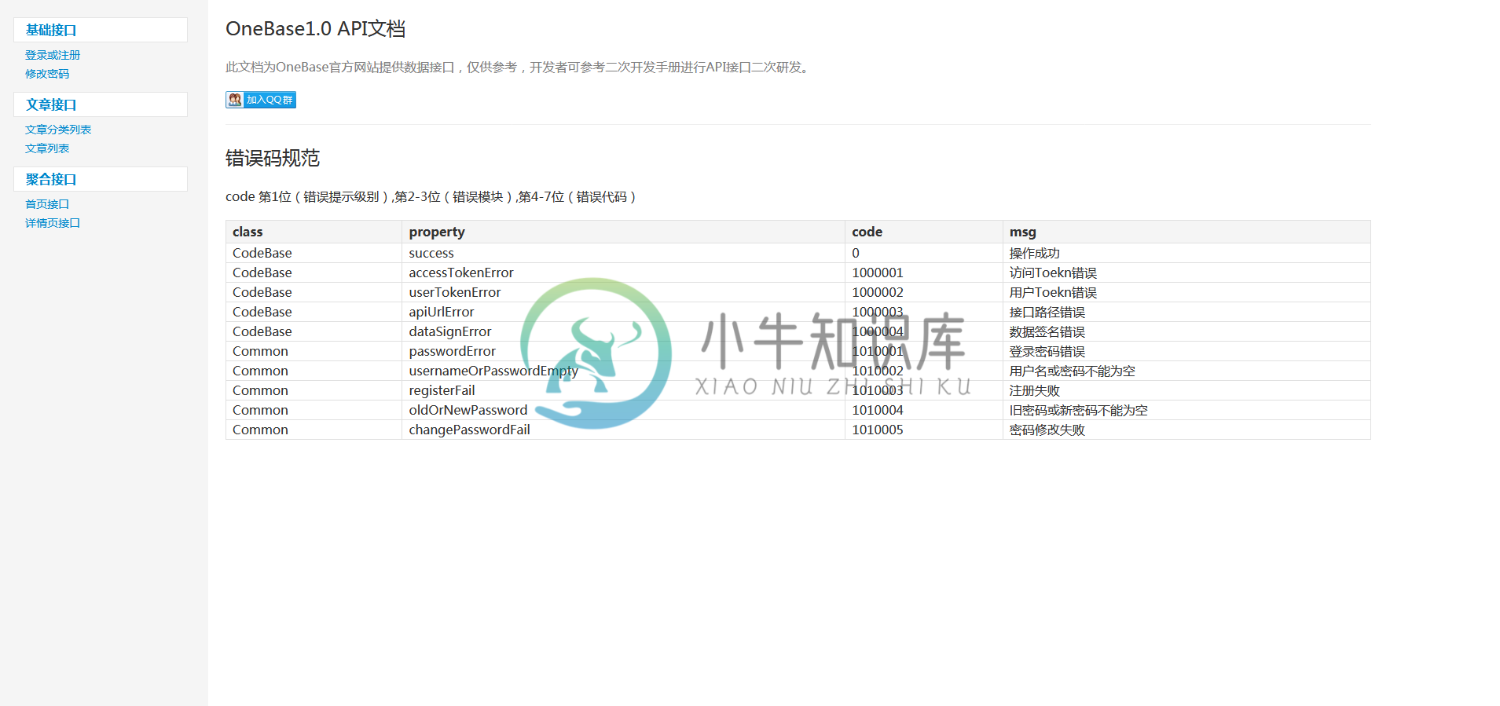
Task: Click the OneBase1.0 API文档 page title
Action: [315, 29]
